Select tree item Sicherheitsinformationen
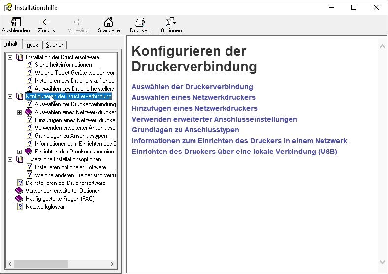388x274 pixels. [x=64, y=65]
